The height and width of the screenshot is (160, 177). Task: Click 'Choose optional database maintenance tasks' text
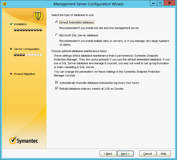point(79,51)
